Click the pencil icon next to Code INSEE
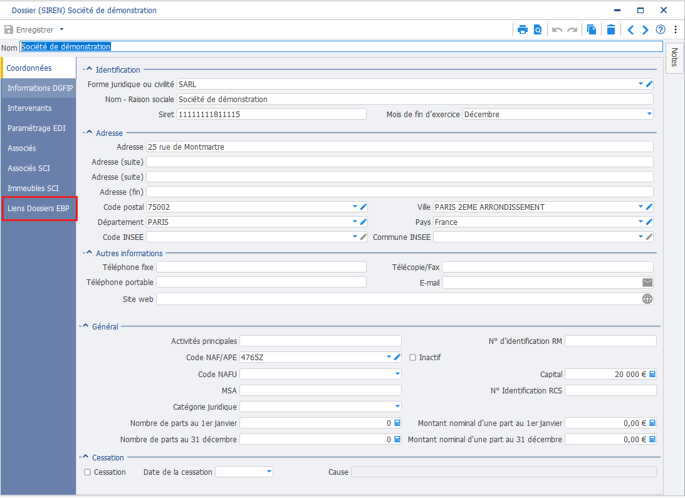Image resolution: width=685 pixels, height=498 pixels. (x=363, y=237)
